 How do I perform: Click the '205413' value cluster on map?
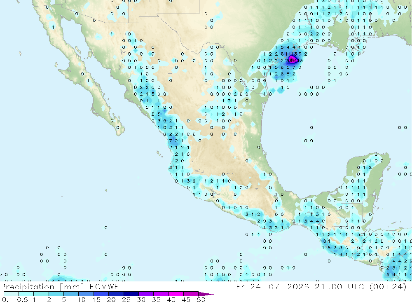pyautogui.click(x=294, y=61)
